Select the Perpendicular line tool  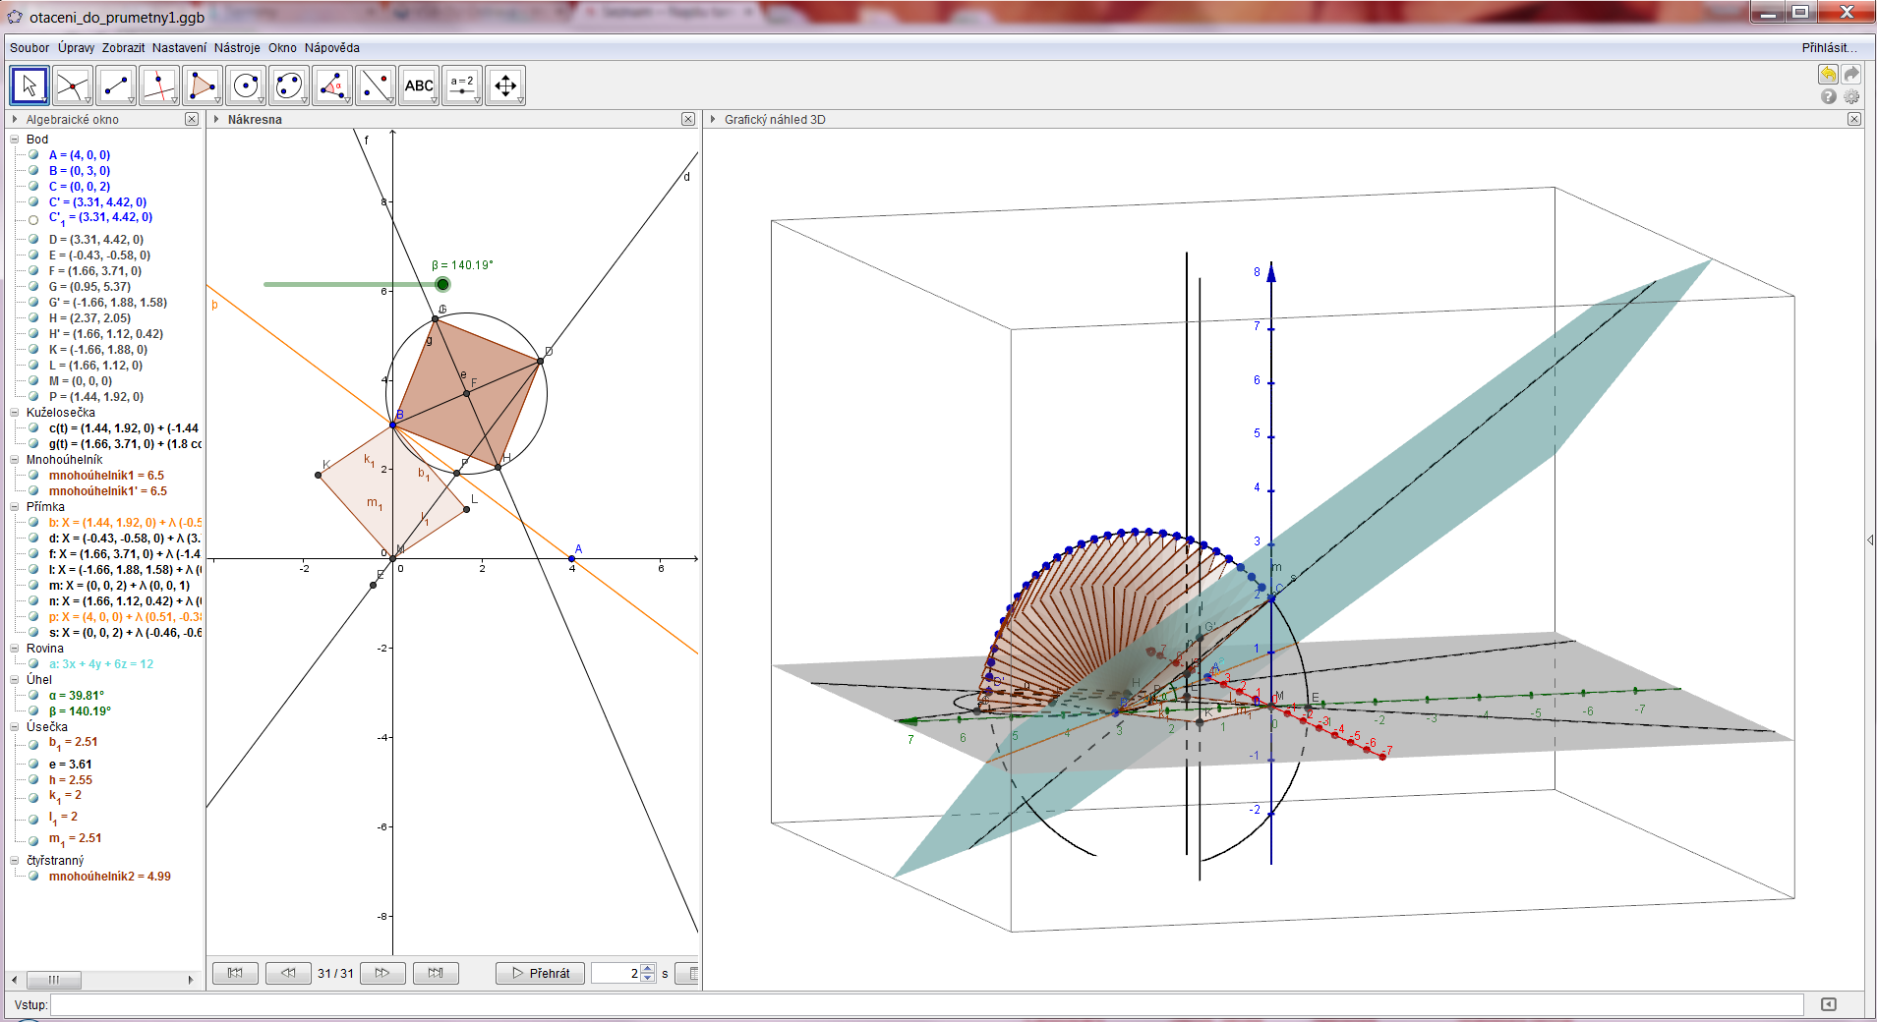159,85
